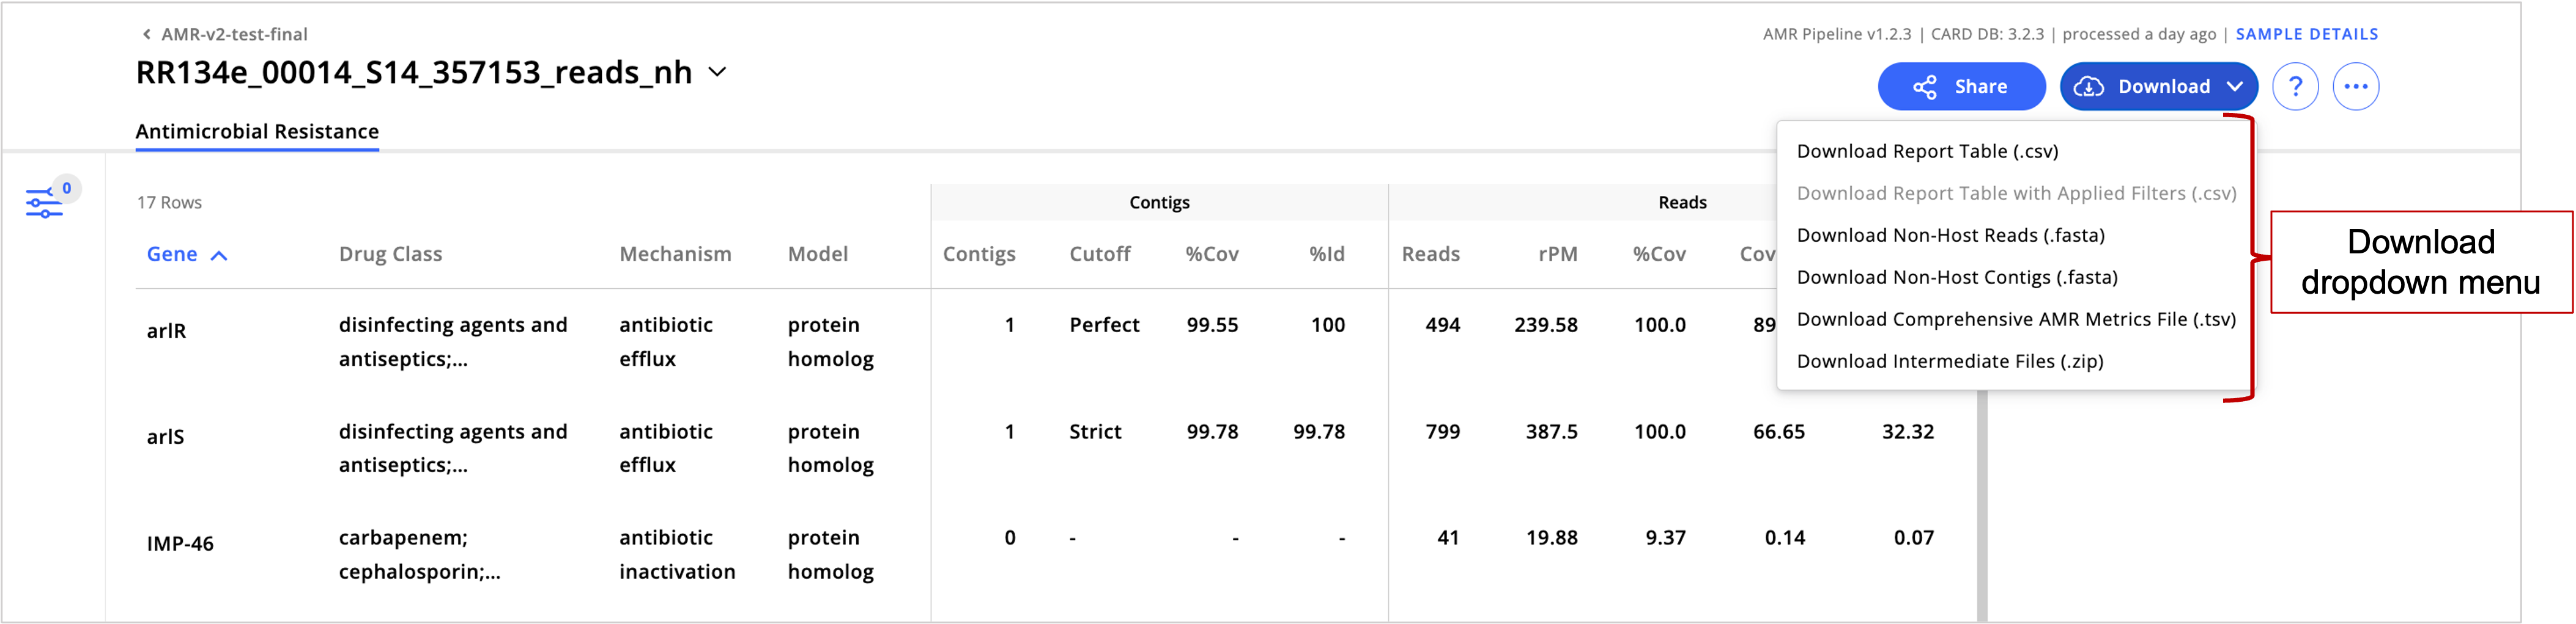Click Download Report Table (.csv)
The width and height of the screenshot is (2576, 624).
coord(1927,151)
